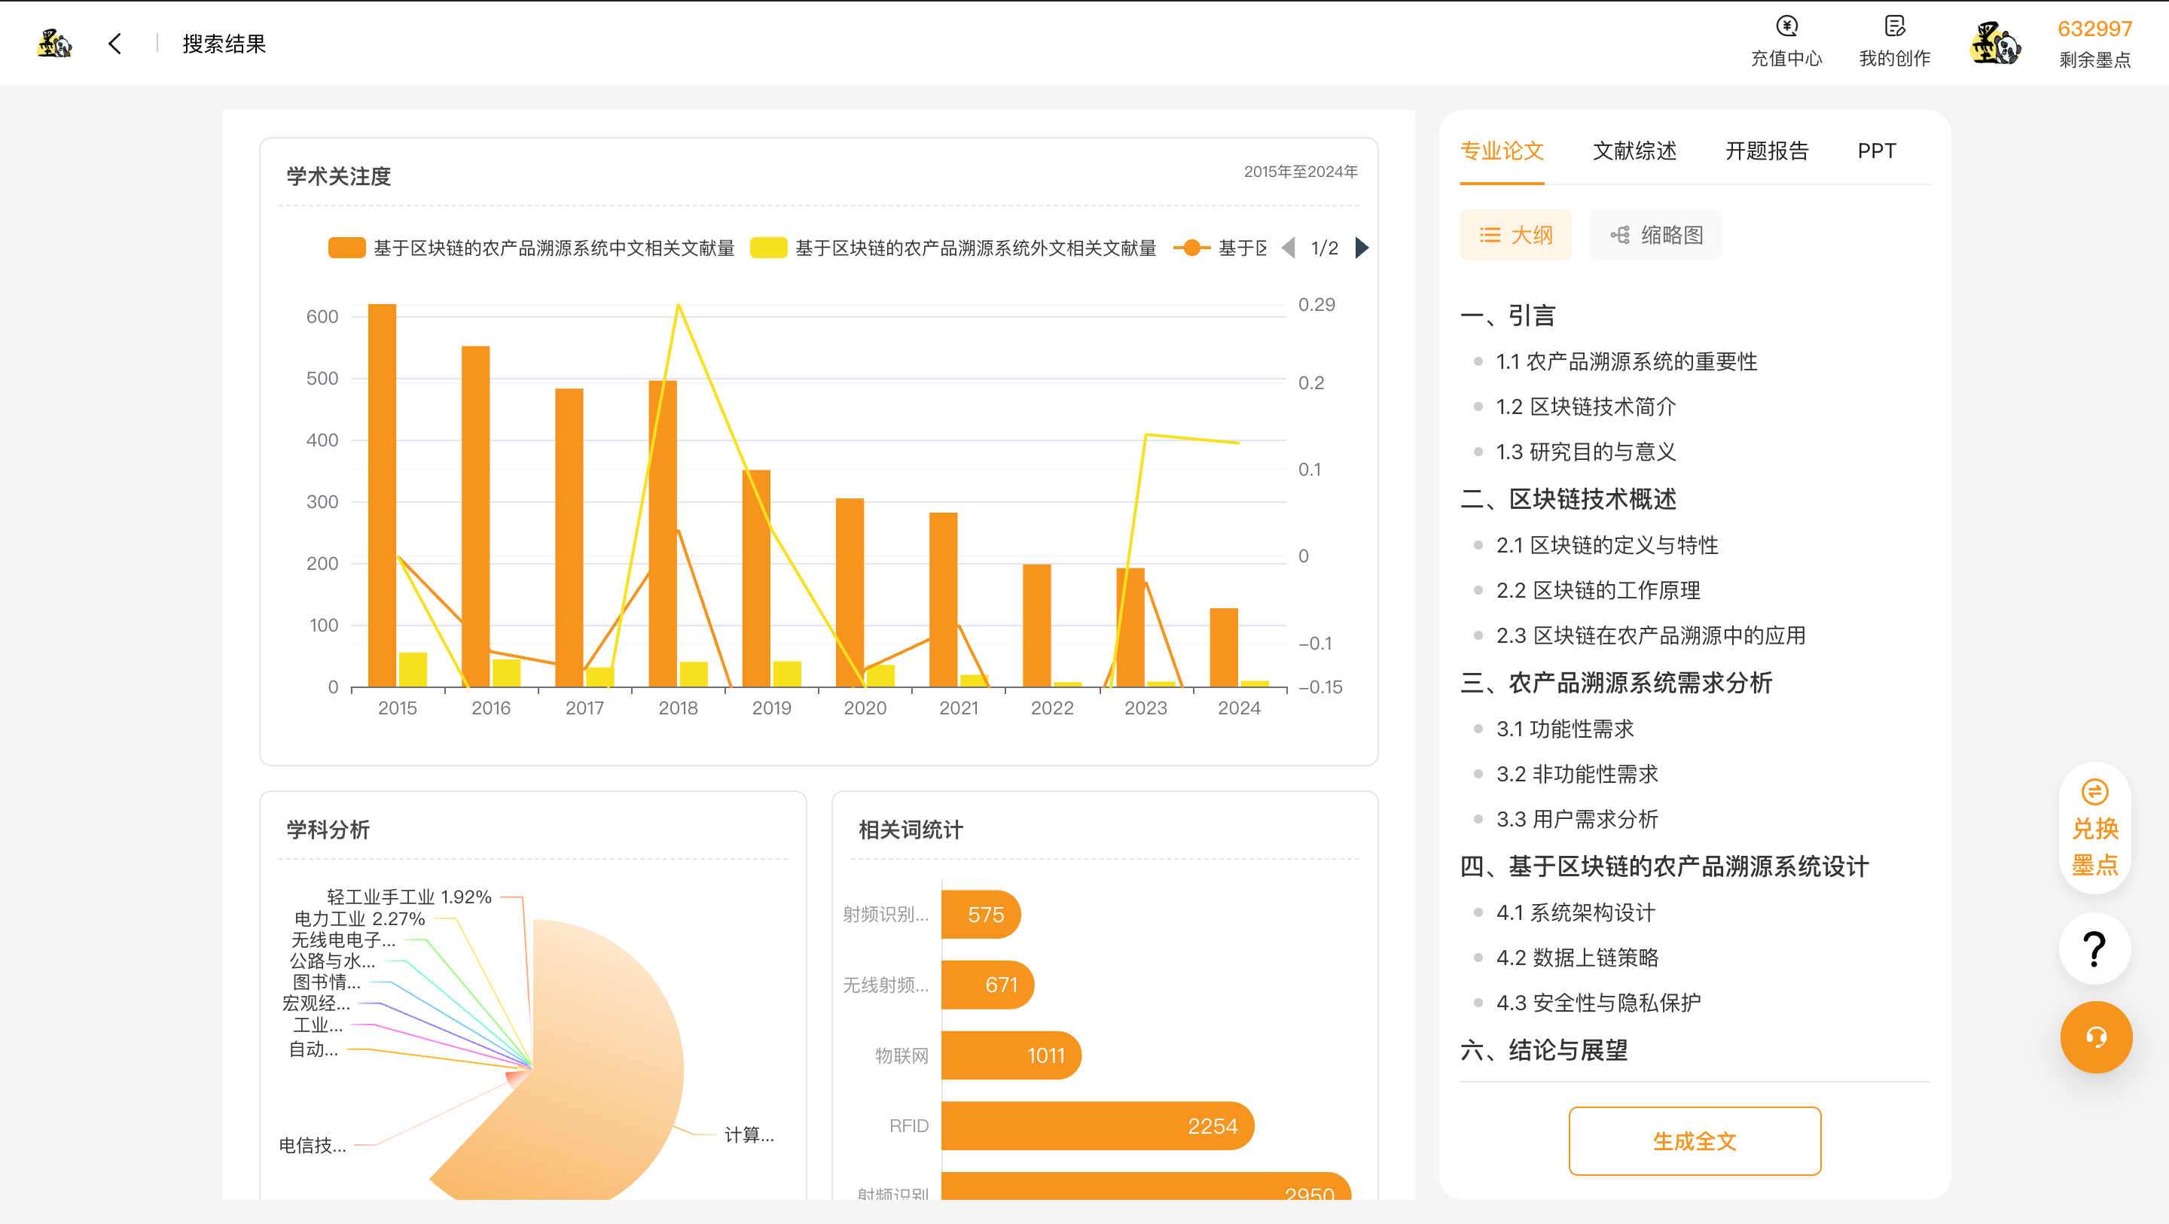Screen dimensions: 2169x1224
Task: Click the 兑换墨点 exchange icon
Action: 2094,792
